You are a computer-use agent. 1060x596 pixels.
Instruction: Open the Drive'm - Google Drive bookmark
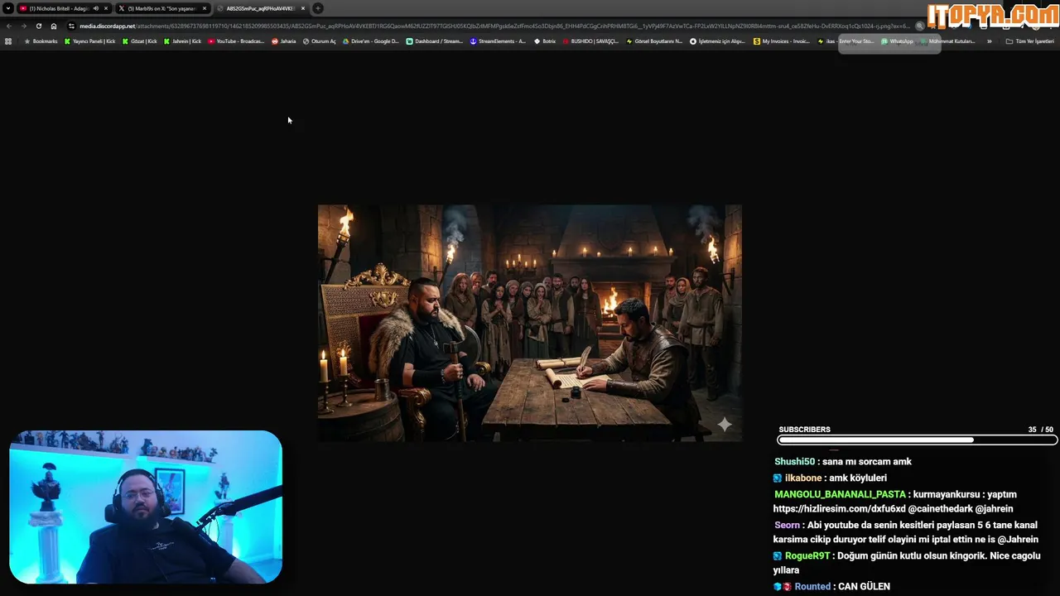370,41
